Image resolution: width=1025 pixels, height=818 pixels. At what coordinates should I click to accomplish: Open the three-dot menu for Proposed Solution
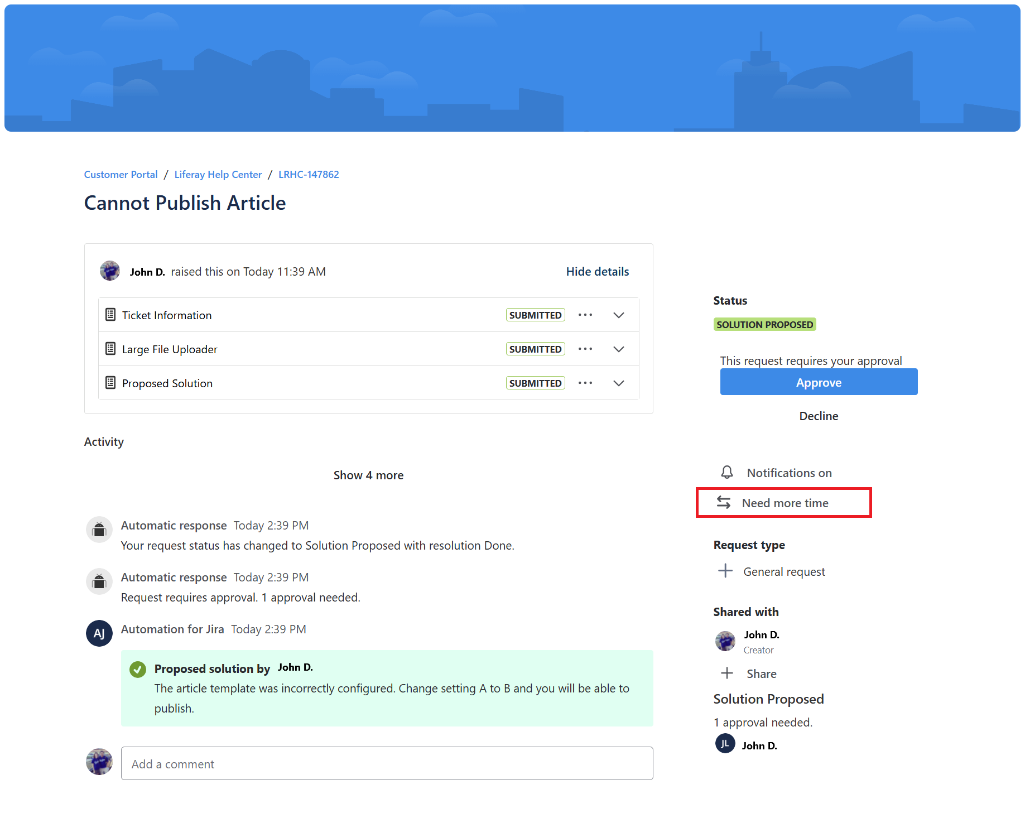click(x=585, y=383)
